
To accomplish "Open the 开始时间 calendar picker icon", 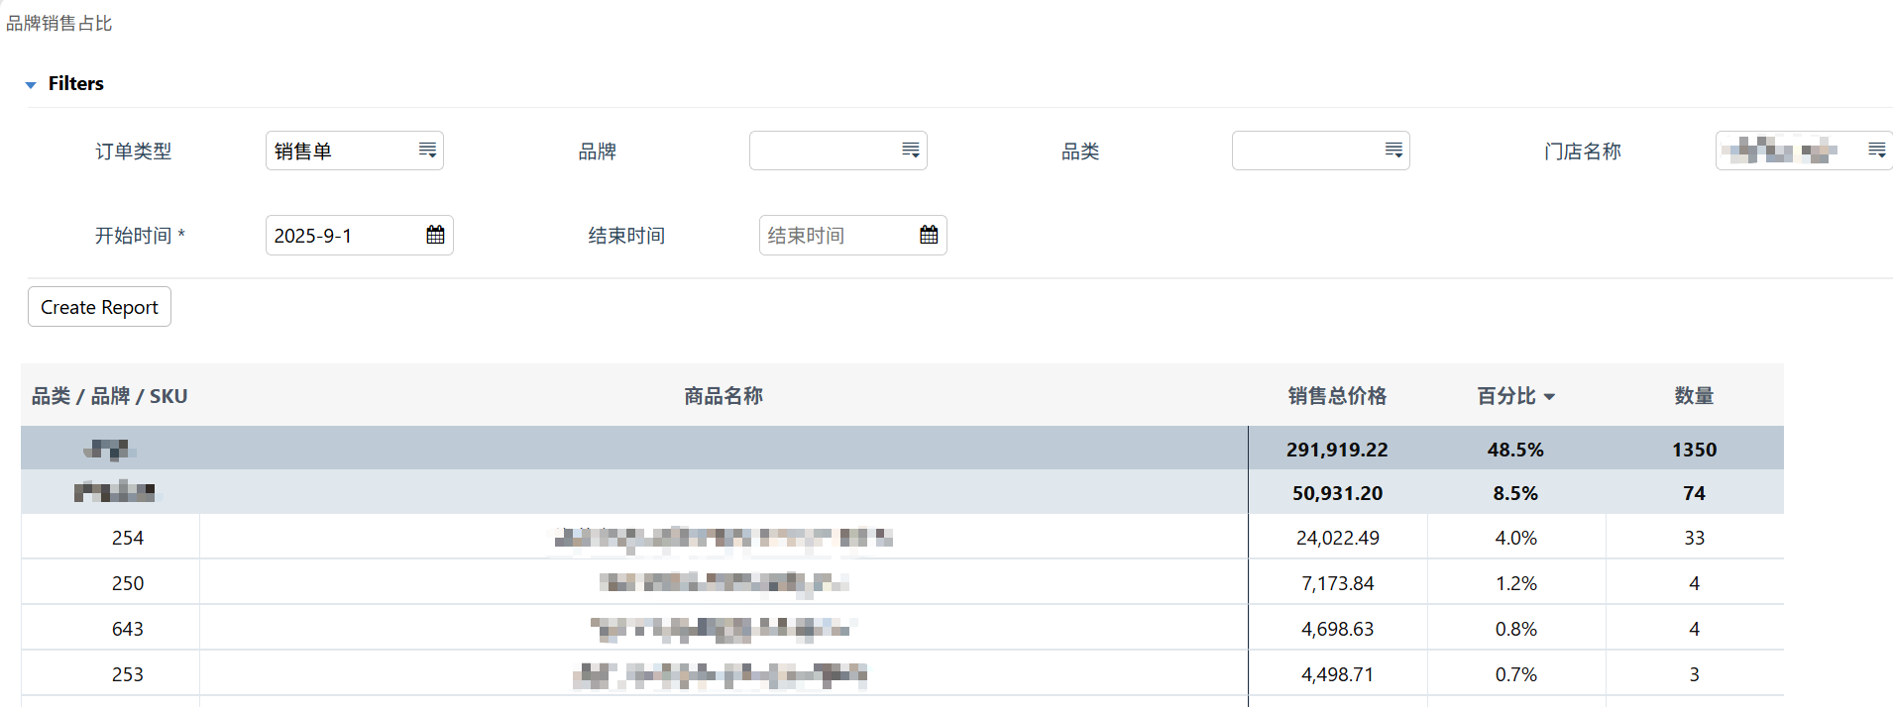I will [435, 235].
